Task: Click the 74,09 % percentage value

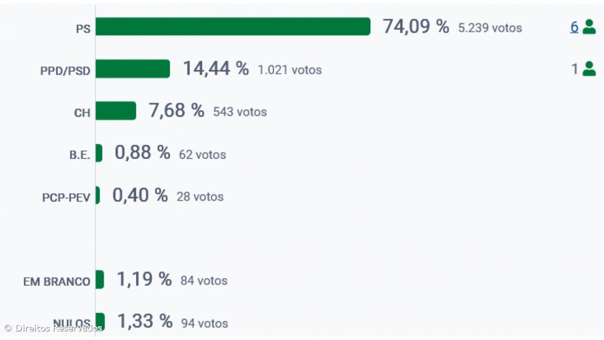Action: (x=416, y=26)
